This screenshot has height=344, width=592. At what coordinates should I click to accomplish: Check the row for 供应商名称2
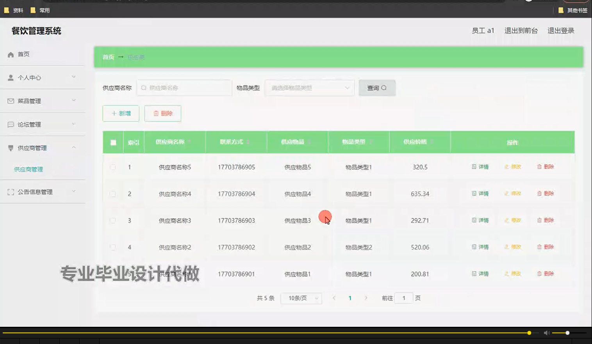113,247
